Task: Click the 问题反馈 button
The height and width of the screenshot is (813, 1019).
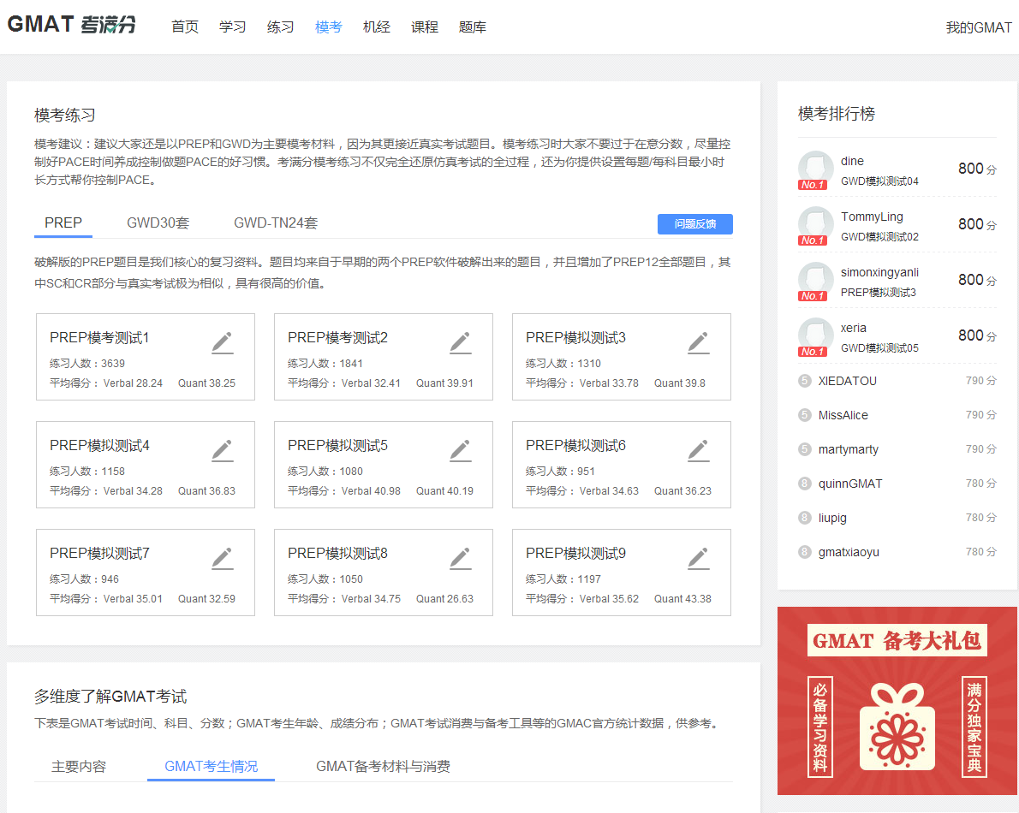Action: [x=695, y=223]
